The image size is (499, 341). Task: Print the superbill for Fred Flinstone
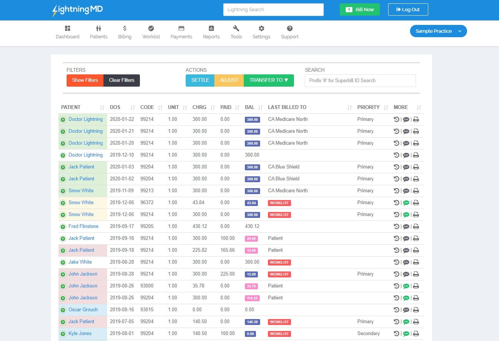point(416,226)
